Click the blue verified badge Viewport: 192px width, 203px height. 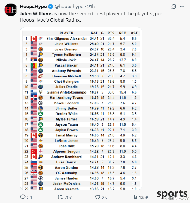[50, 7]
